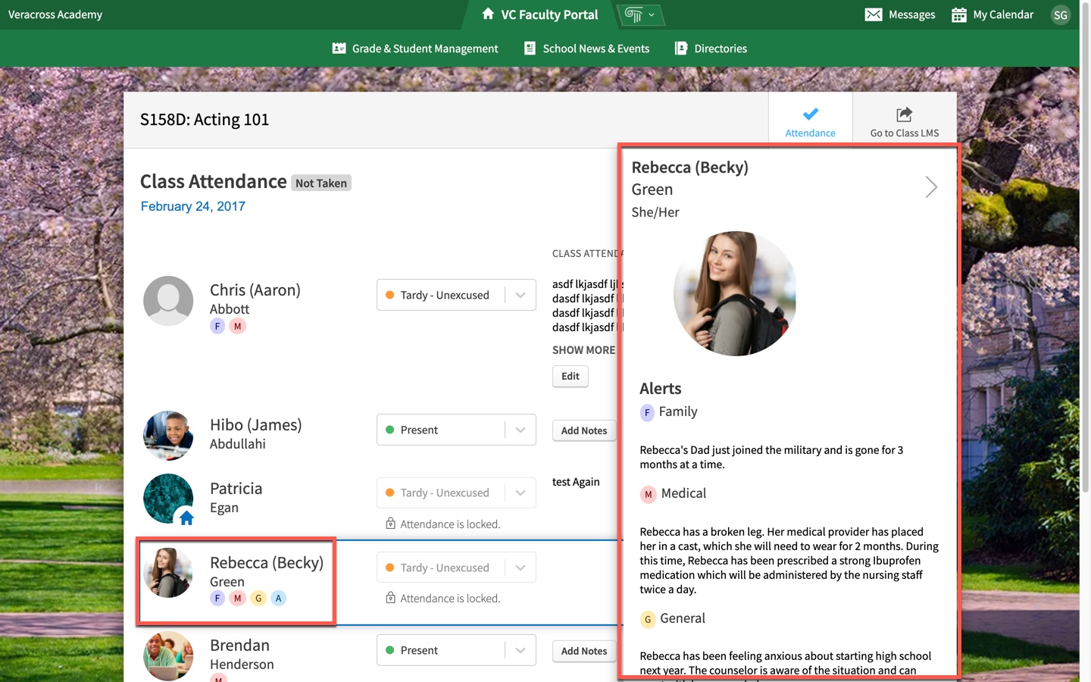1091x682 pixels.
Task: Open the Messages envelope icon
Action: 873,14
